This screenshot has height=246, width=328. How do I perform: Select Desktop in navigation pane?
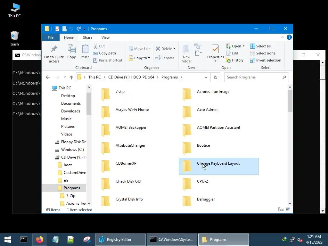68,95
